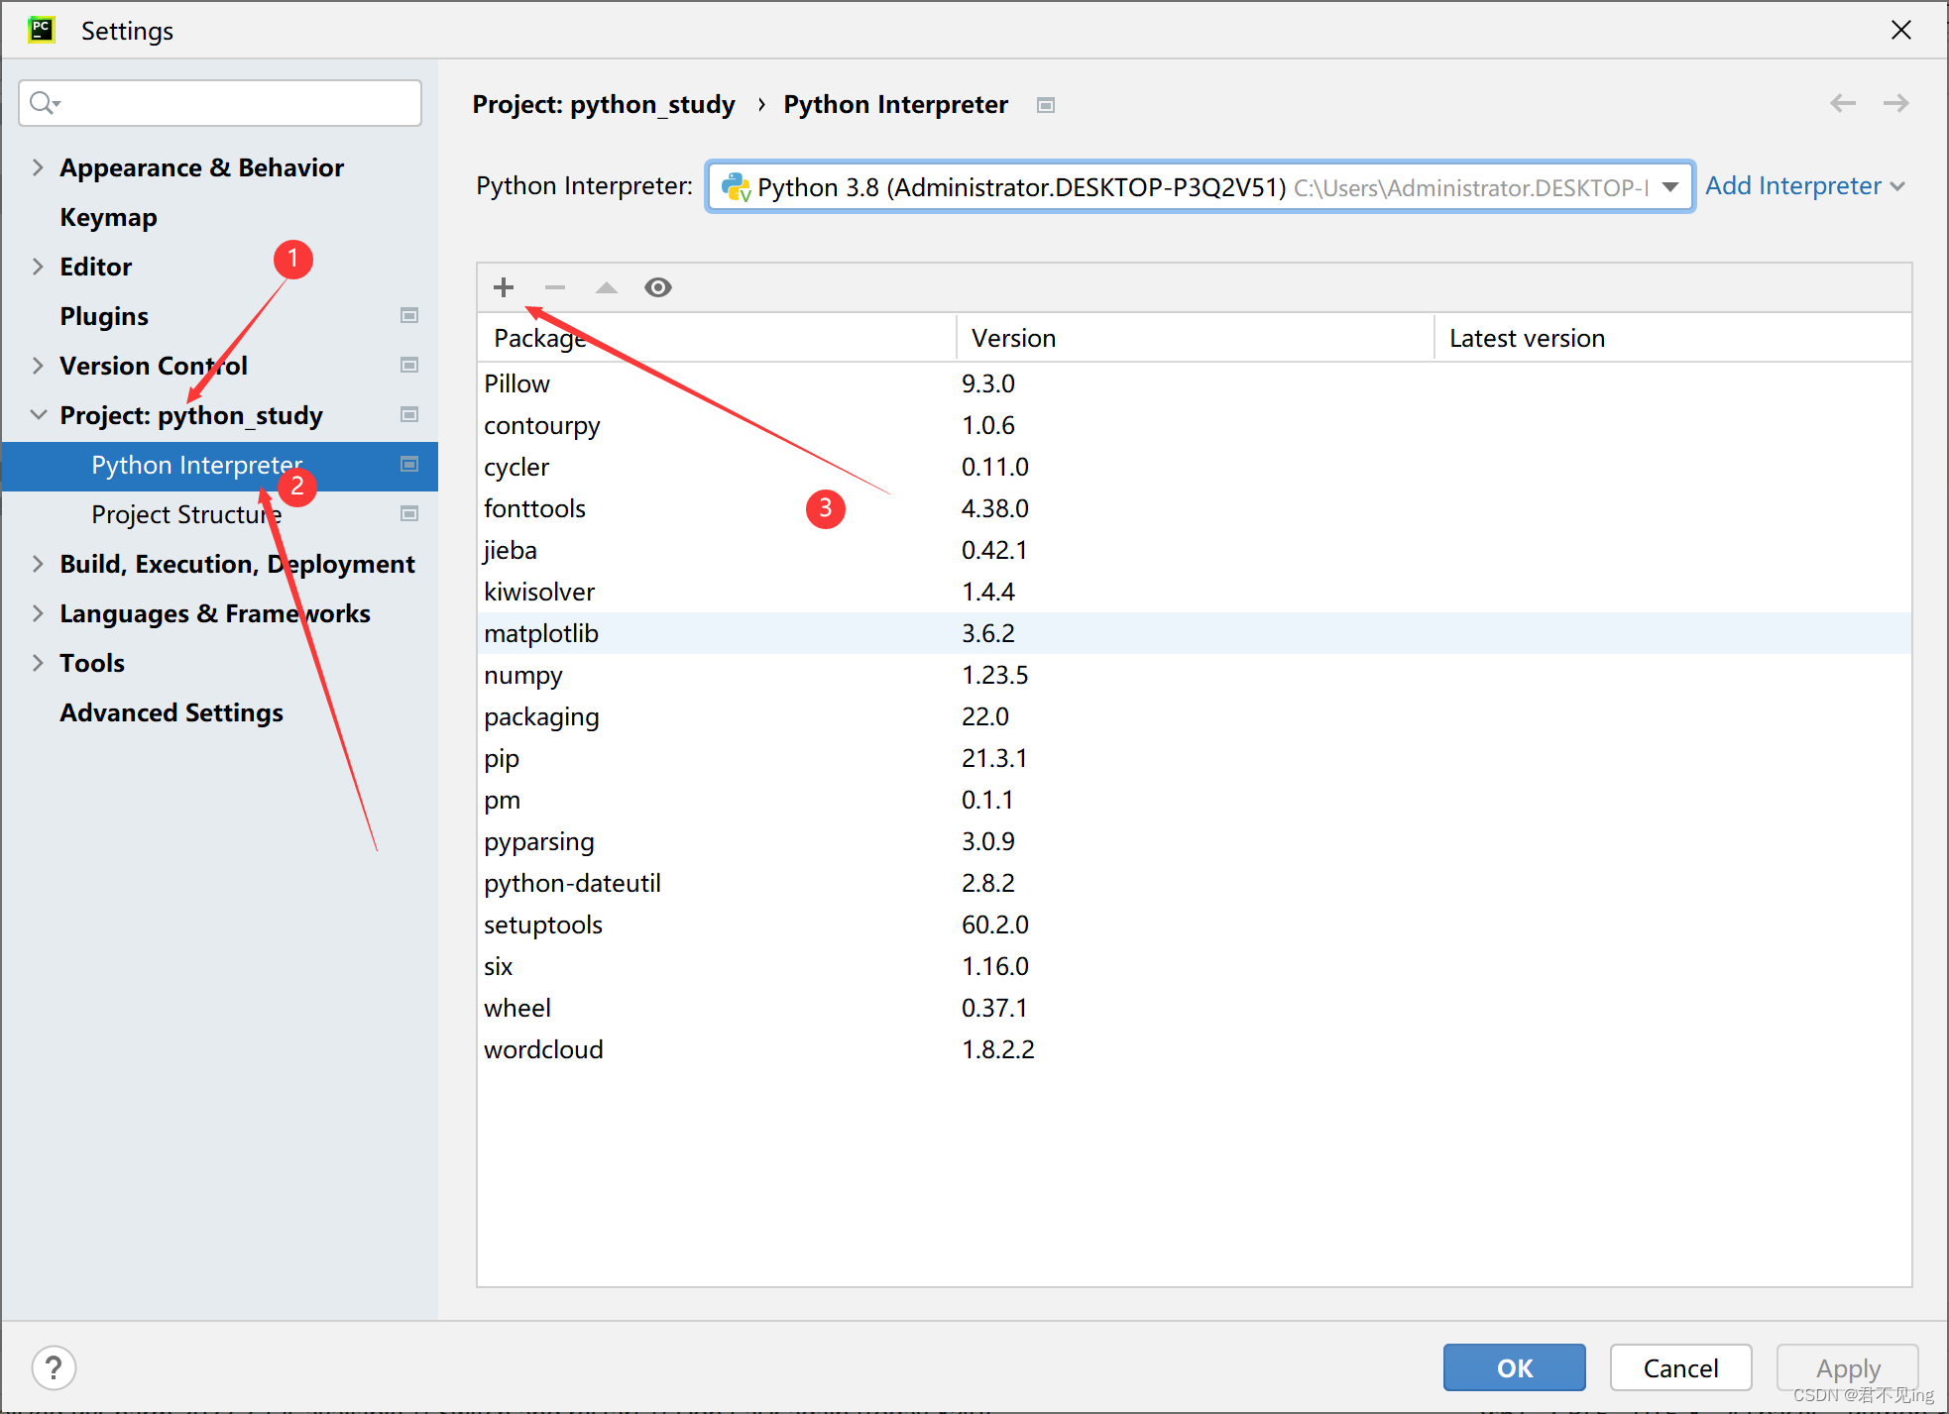Expand the Languages & Frameworks section
Viewport: 1949px width, 1414px height.
(38, 612)
